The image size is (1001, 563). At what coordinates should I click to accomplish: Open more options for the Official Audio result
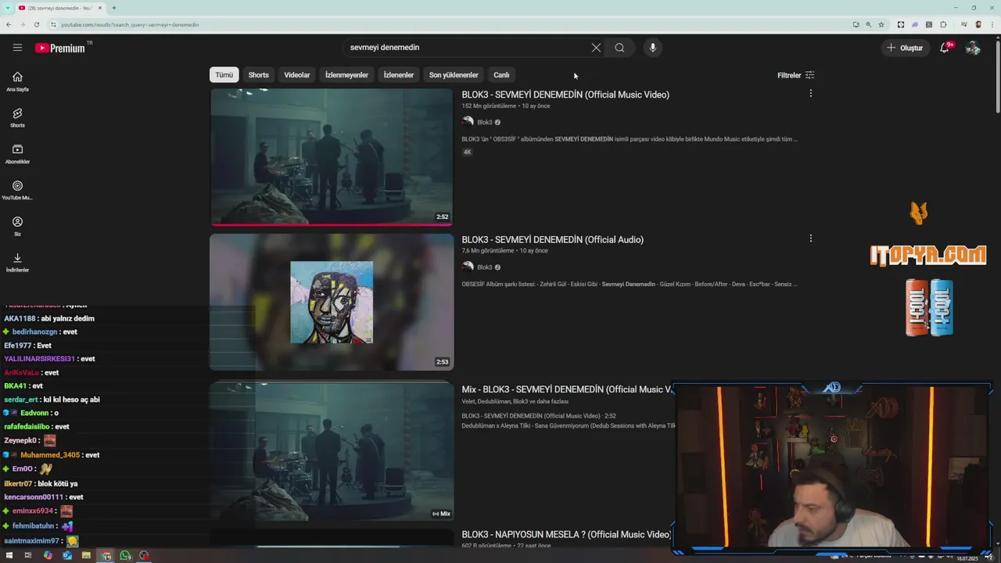(x=810, y=238)
